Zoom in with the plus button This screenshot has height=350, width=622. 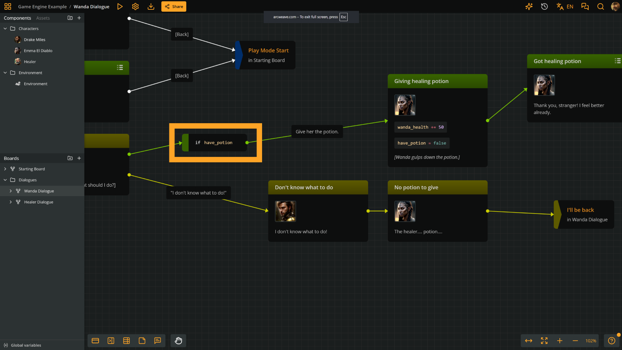click(560, 341)
